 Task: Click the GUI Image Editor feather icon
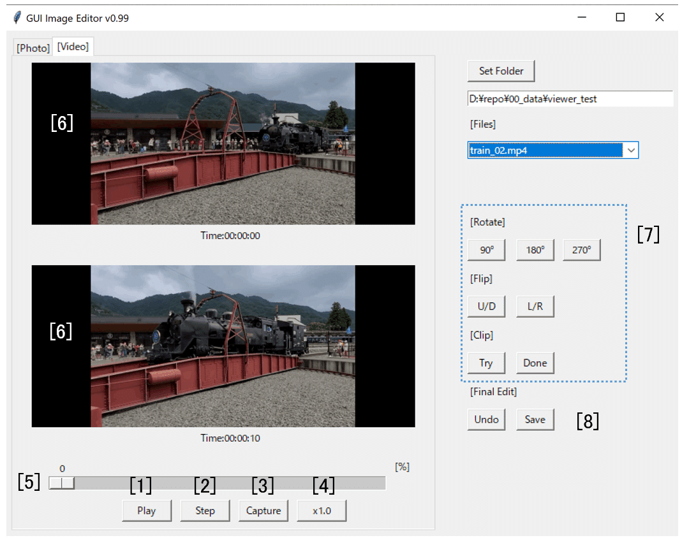[x=17, y=18]
